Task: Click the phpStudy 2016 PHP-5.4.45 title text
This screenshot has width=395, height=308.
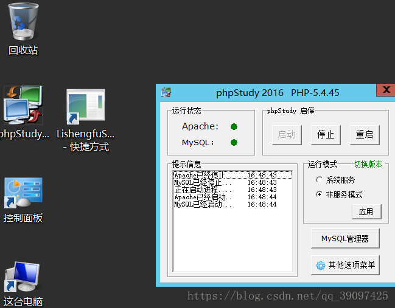Action: tap(278, 93)
